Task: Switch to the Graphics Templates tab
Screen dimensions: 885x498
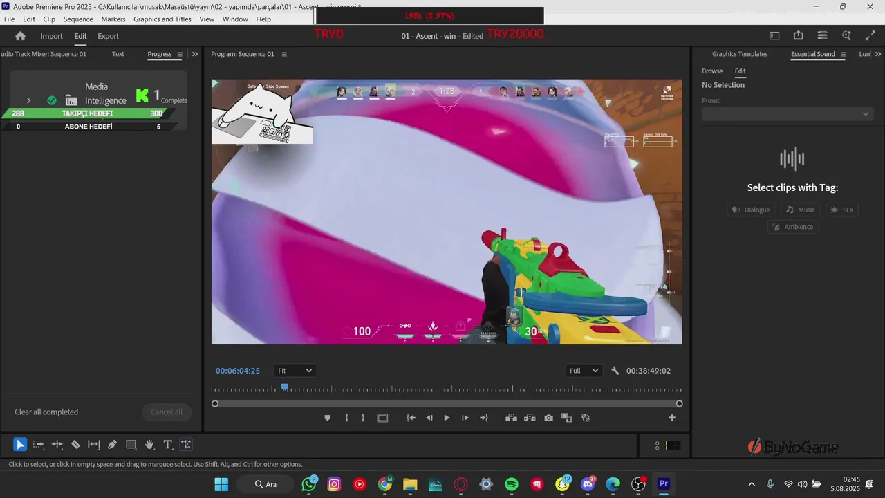Action: (x=740, y=54)
